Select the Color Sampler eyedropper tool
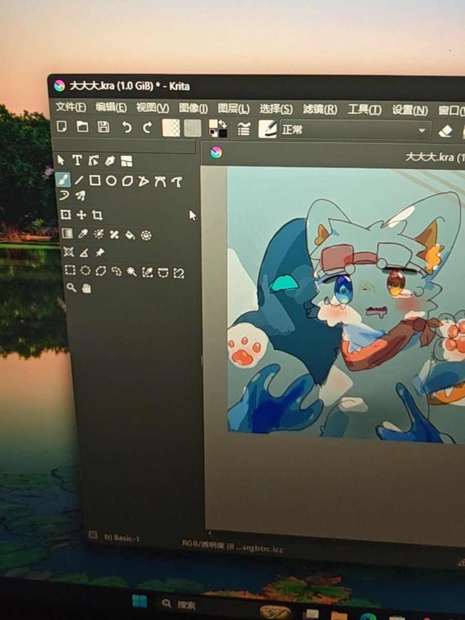465x620 pixels. (83, 235)
